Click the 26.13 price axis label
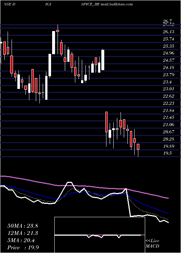The width and height of the screenshot is (181, 253). point(169,32)
